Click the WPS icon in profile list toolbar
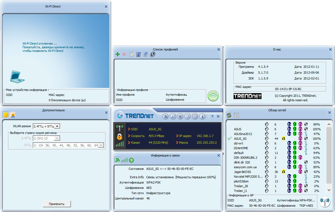 pyautogui.click(x=153, y=54)
